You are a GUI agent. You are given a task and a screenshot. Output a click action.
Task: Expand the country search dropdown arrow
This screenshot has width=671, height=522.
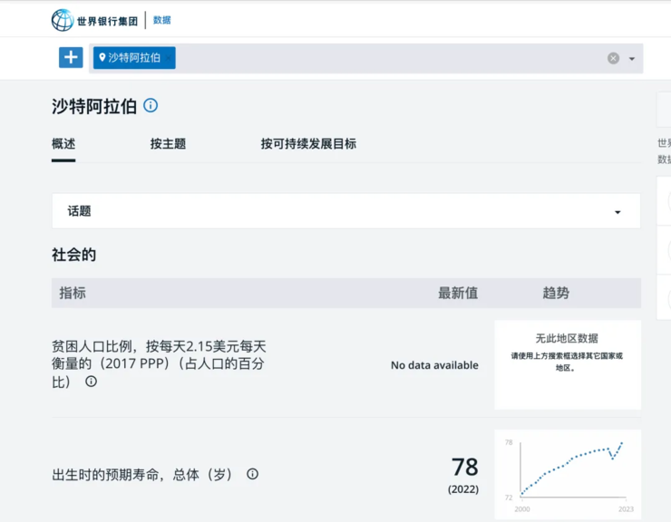pyautogui.click(x=632, y=59)
